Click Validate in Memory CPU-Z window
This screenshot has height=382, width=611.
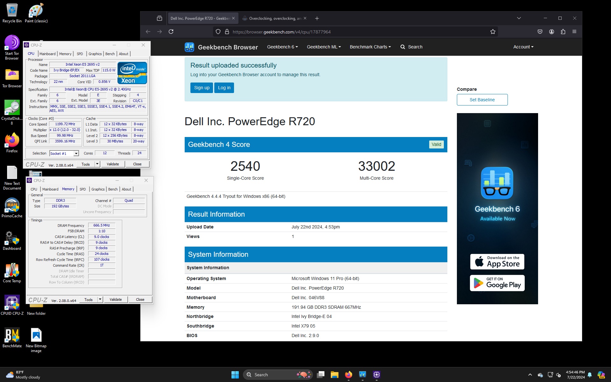(116, 299)
